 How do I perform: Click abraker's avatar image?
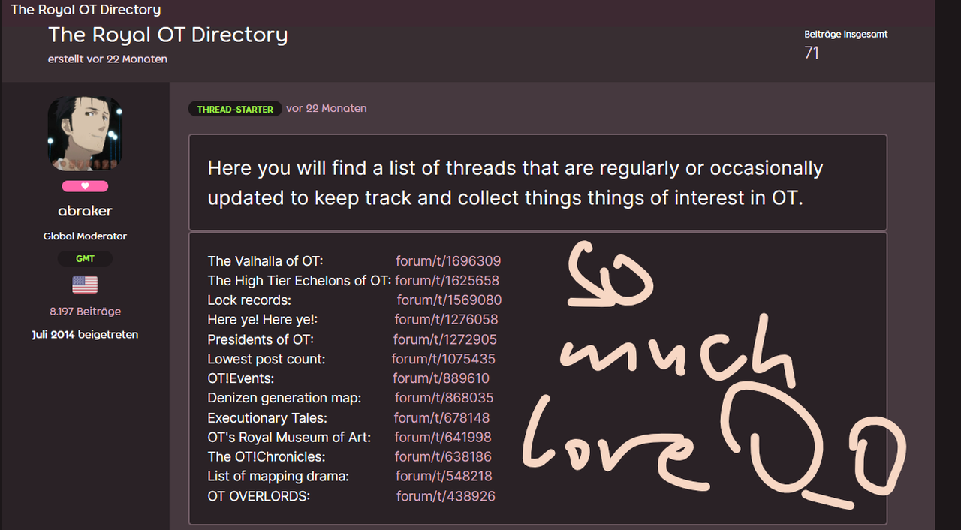point(85,133)
